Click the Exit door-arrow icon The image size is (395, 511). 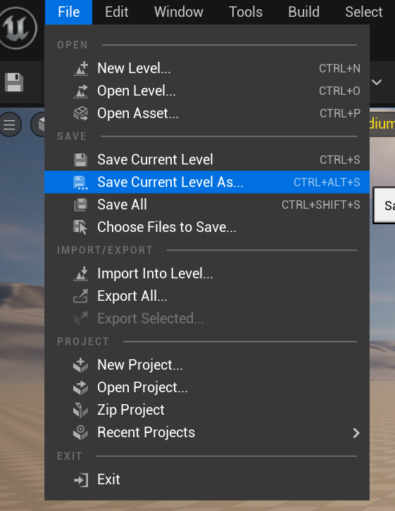pyautogui.click(x=81, y=479)
